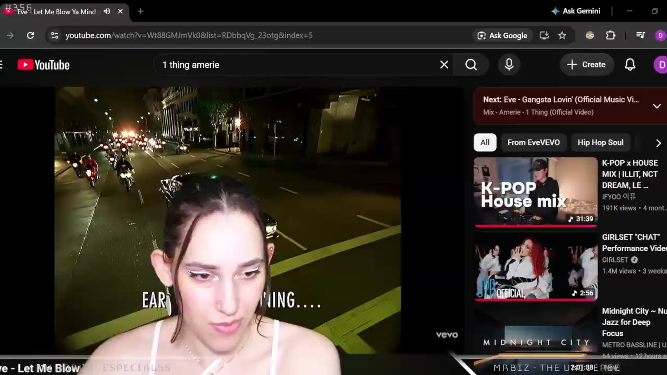Click the vevo watermark on video
667x375 pixels.
447,335
